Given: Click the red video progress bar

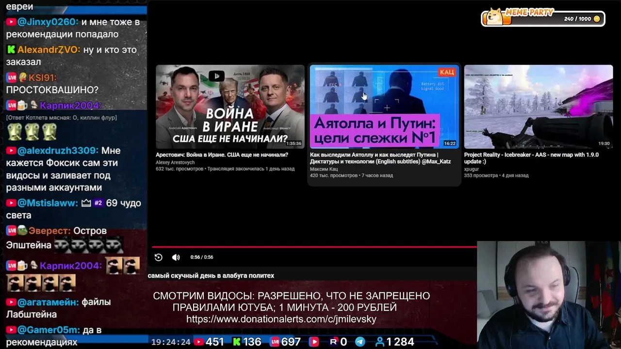Looking at the screenshot, I should (x=314, y=247).
